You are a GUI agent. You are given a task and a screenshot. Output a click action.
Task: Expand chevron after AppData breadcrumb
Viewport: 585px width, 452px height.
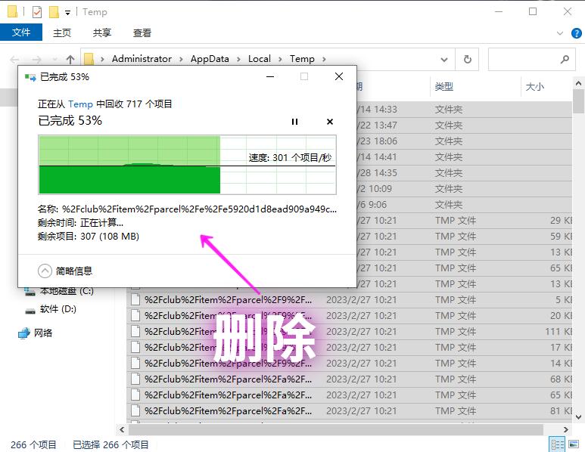[239, 59]
